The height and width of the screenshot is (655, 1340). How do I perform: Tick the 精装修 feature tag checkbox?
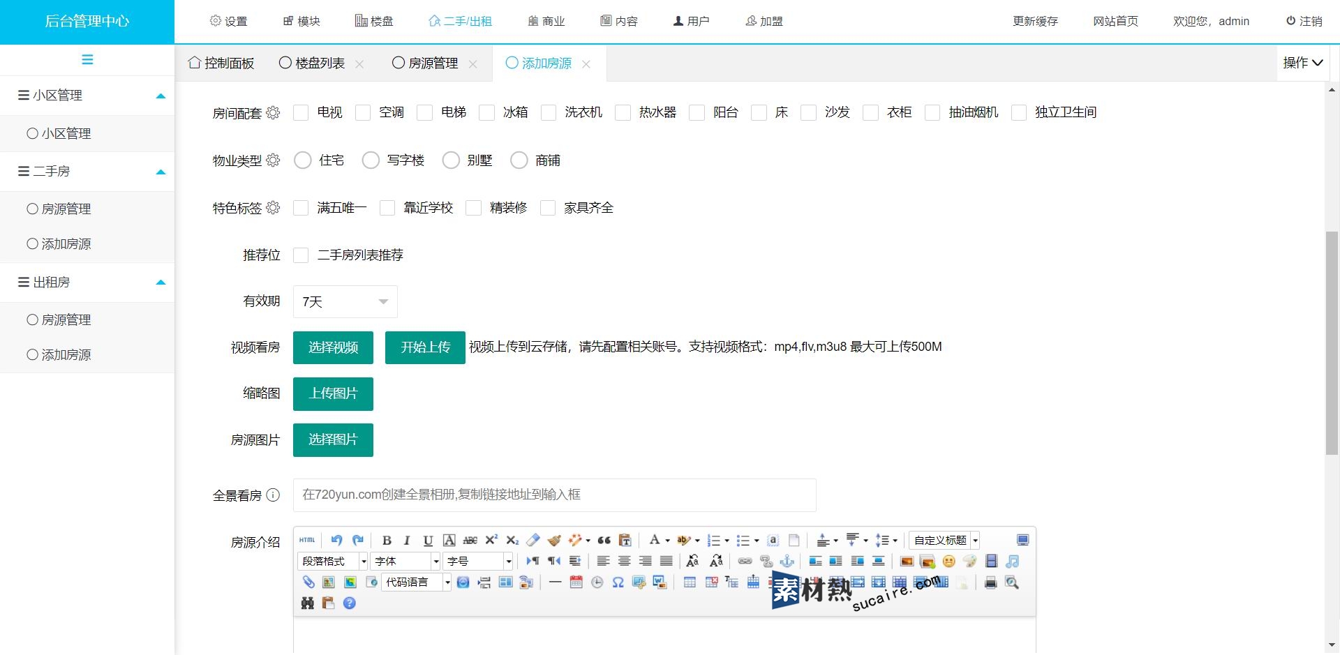pyautogui.click(x=474, y=209)
